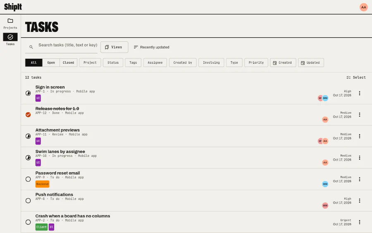Click the AA avatar on Attachment previews row

point(325,141)
